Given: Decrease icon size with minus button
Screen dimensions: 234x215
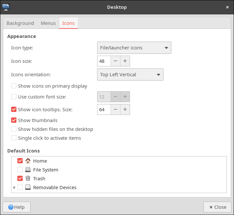Looking at the screenshot, I should pyautogui.click(x=116, y=61).
